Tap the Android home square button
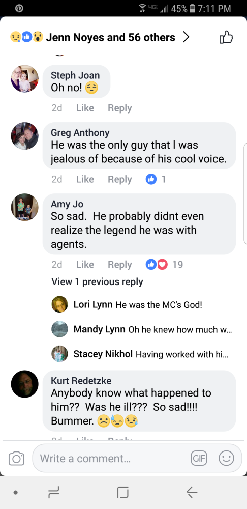The height and width of the screenshot is (509, 247). [123, 492]
